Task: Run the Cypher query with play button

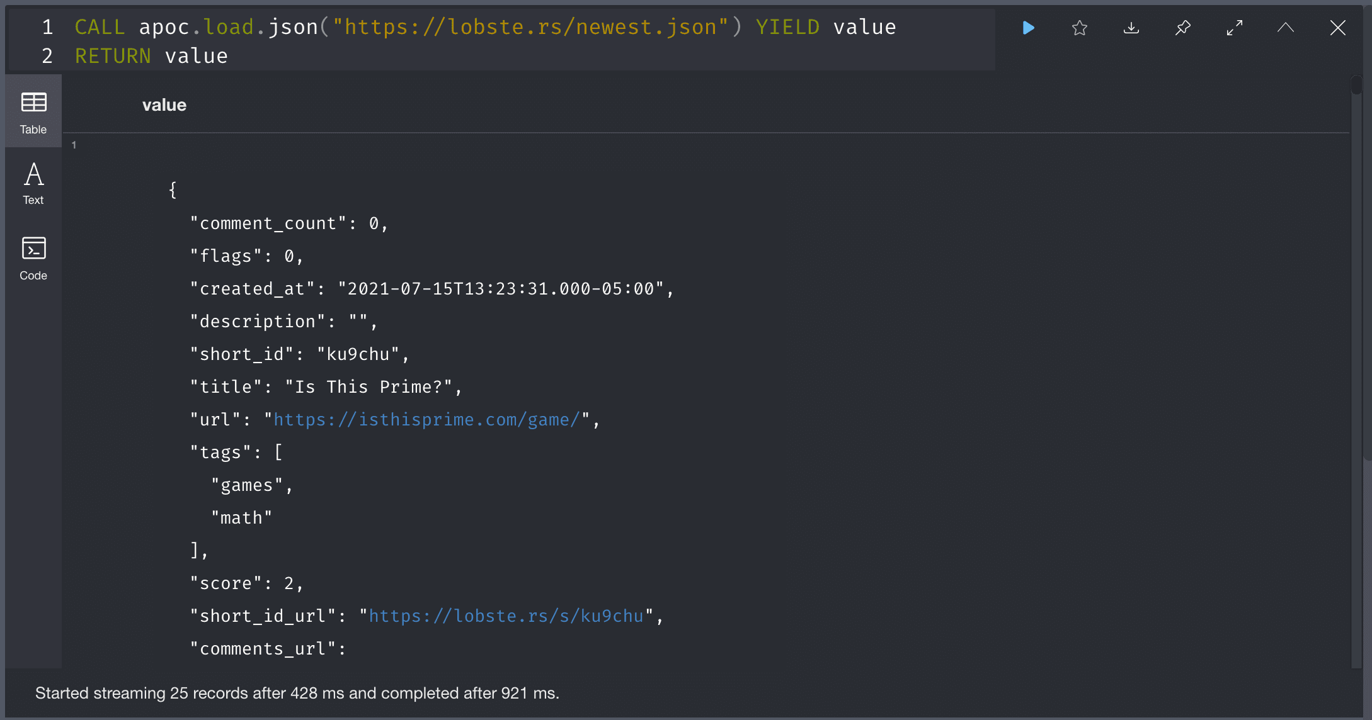Action: coord(1028,28)
